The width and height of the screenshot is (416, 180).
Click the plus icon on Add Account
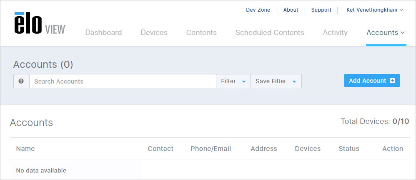(392, 81)
